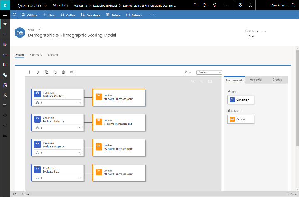The width and height of the screenshot is (299, 197).
Task: Expand the Evaluate Size condition chevron
Action: click(80, 178)
